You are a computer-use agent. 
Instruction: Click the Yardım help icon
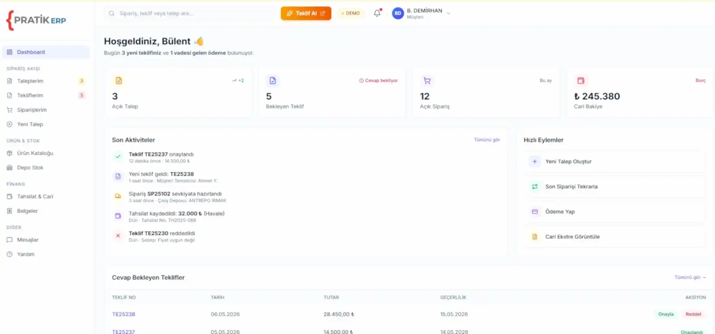(x=10, y=254)
